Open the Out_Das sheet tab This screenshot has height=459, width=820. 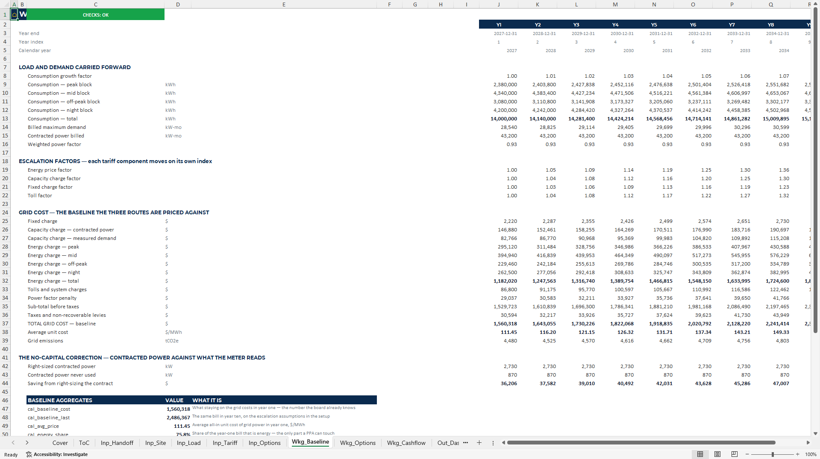(x=448, y=443)
